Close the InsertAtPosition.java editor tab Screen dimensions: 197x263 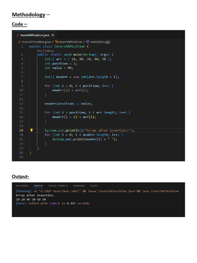(53, 35)
